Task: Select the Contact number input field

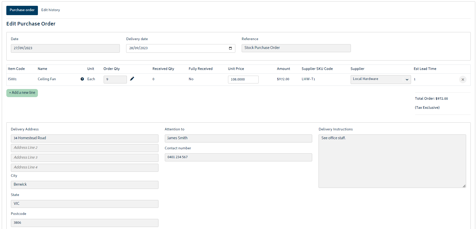Action: click(x=238, y=157)
